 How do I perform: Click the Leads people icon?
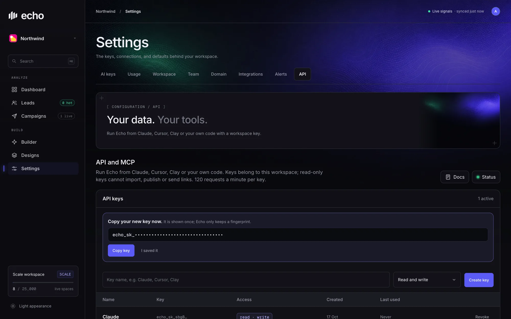click(14, 103)
